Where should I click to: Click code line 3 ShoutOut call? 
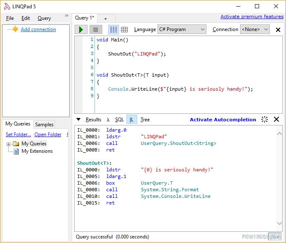(x=137, y=54)
